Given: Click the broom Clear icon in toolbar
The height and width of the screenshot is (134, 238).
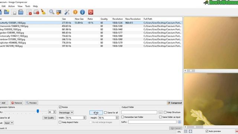Looking at the screenshot, I should coord(44,12).
